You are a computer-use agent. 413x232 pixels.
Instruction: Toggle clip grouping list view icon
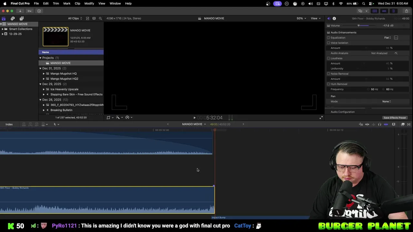click(x=87, y=18)
